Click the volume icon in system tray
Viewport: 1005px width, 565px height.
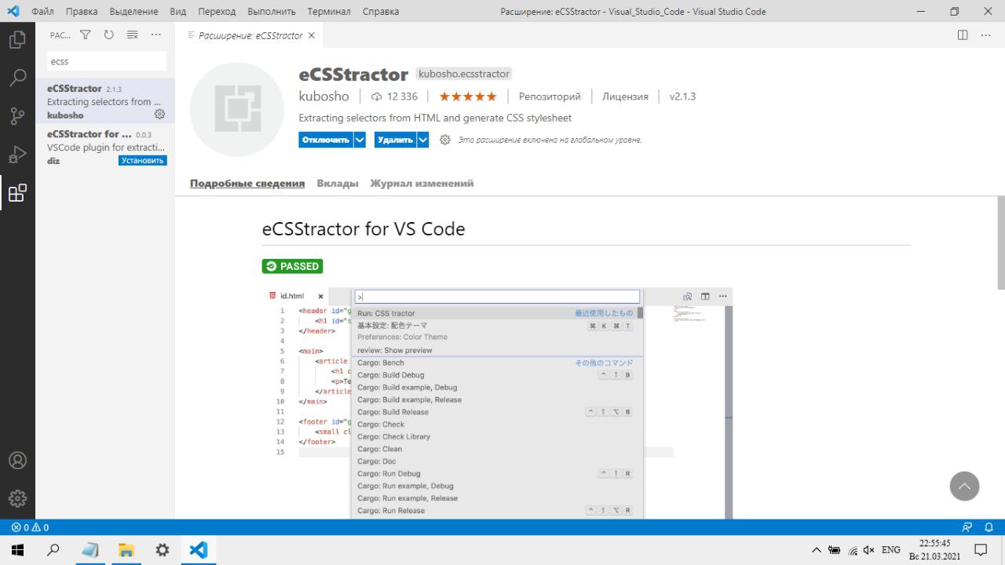pyautogui.click(x=868, y=550)
